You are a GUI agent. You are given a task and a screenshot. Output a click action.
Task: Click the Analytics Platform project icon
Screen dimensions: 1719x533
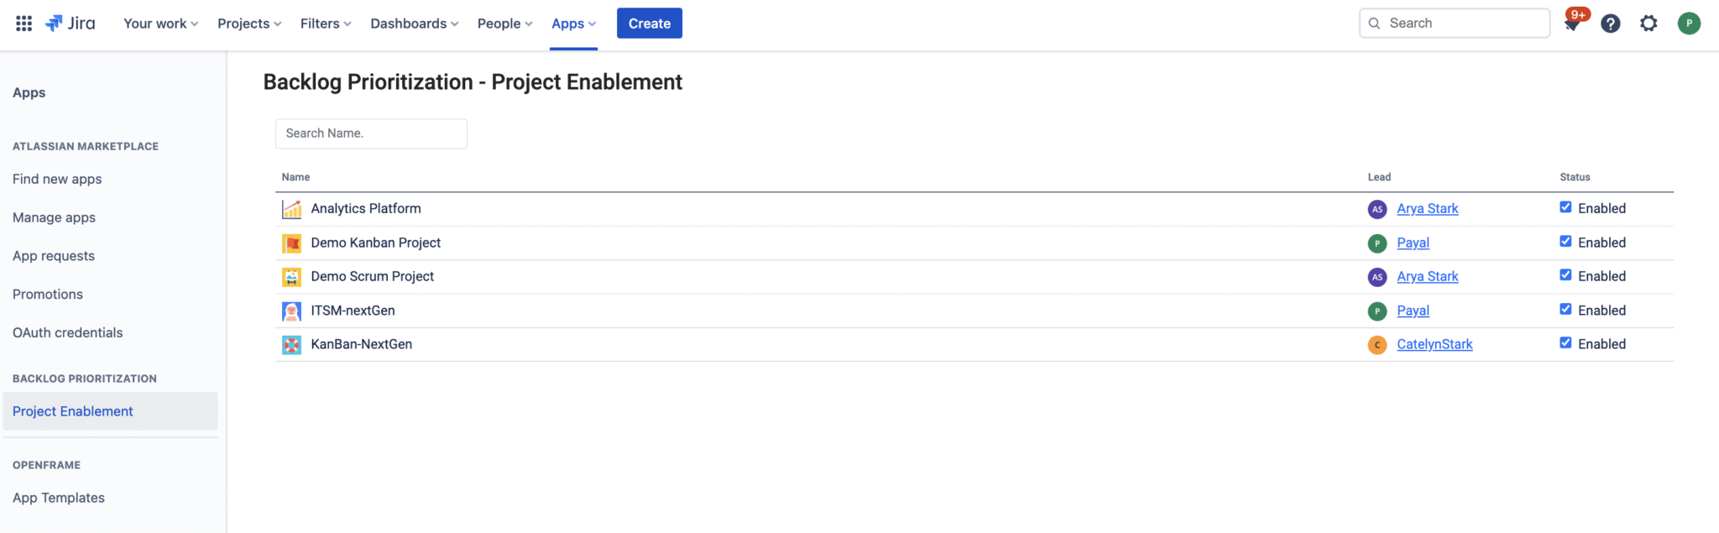(291, 209)
